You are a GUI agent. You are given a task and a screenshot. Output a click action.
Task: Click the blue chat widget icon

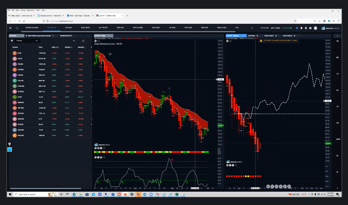pos(10,150)
